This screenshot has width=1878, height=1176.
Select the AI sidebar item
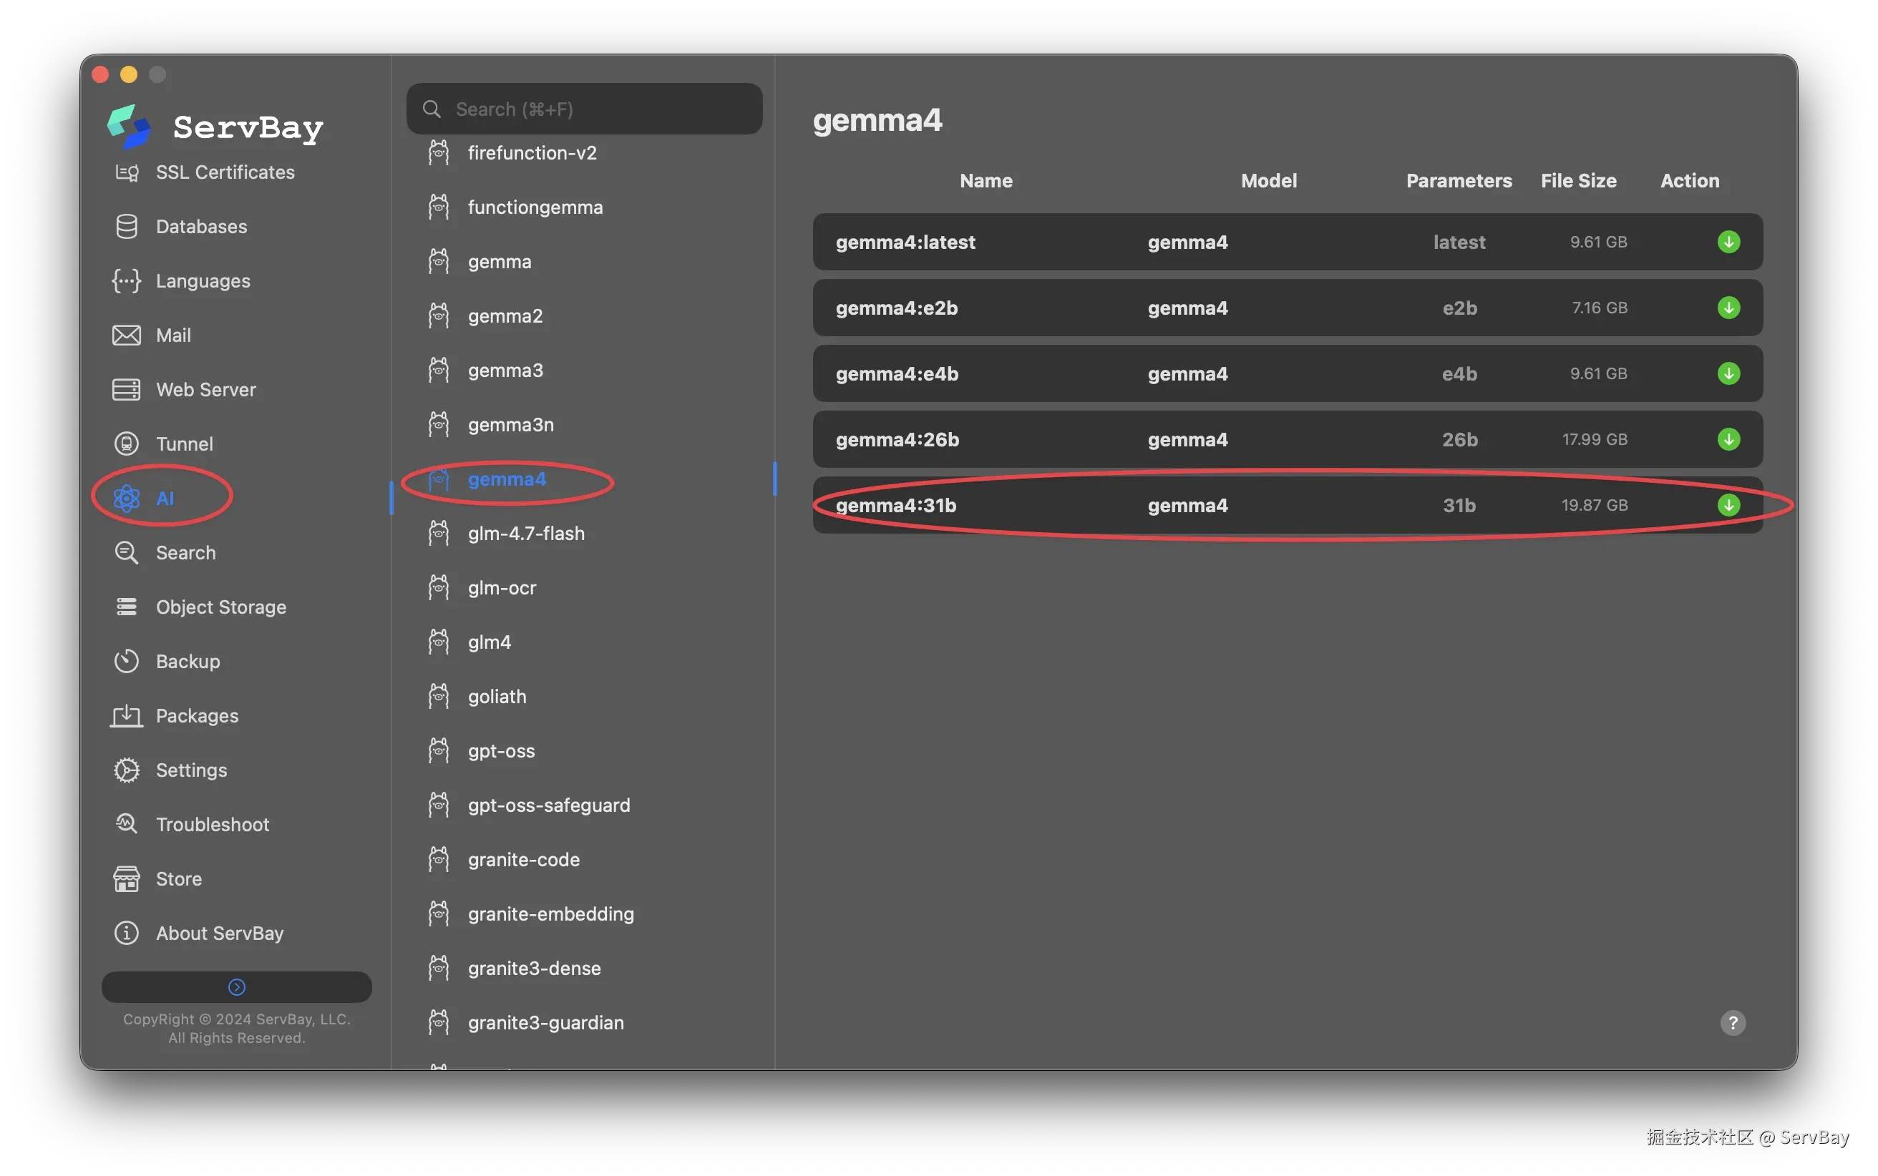(164, 498)
